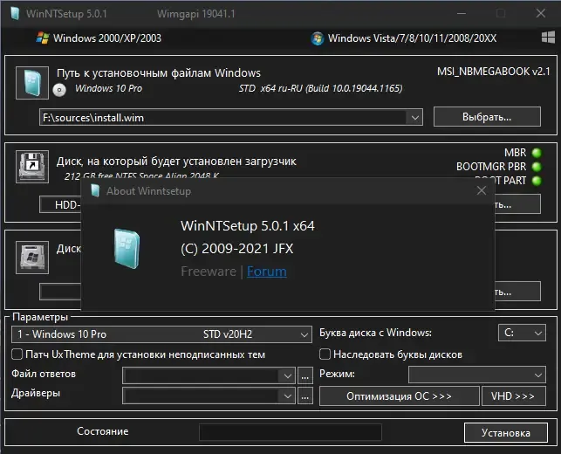Click the Windows install files source icon
Screen dimensions: 561x454
click(x=32, y=83)
